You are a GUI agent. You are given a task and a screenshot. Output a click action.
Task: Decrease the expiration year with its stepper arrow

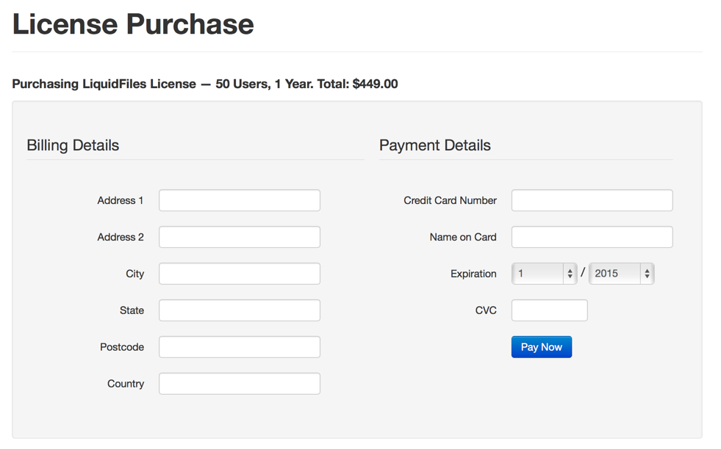[648, 277]
